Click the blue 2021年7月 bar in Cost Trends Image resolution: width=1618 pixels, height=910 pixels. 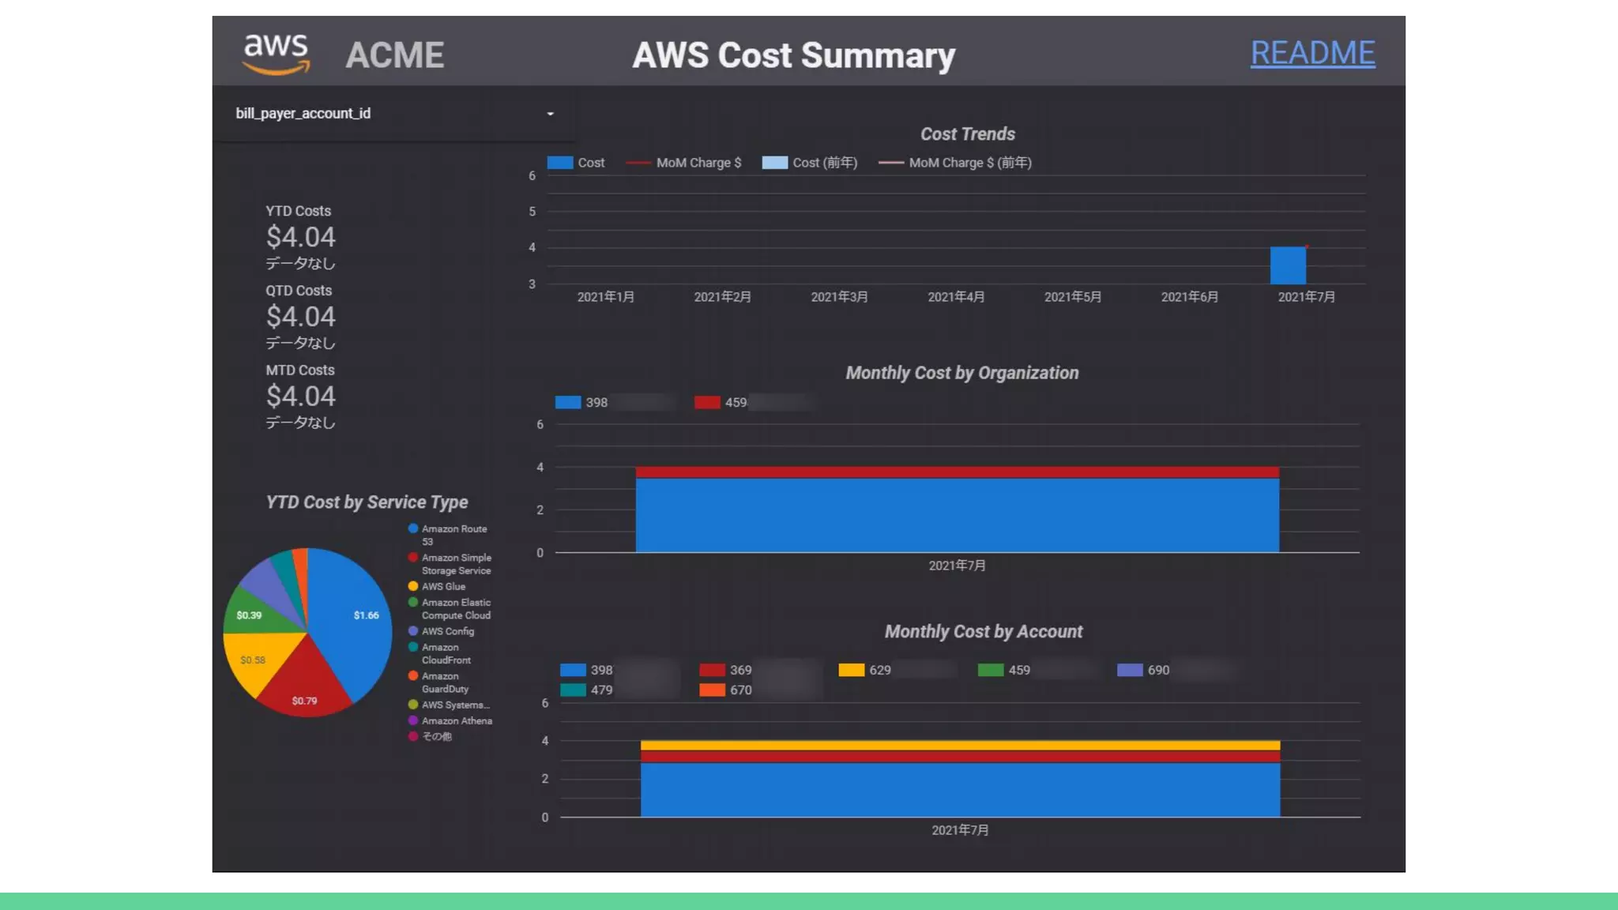tap(1288, 265)
